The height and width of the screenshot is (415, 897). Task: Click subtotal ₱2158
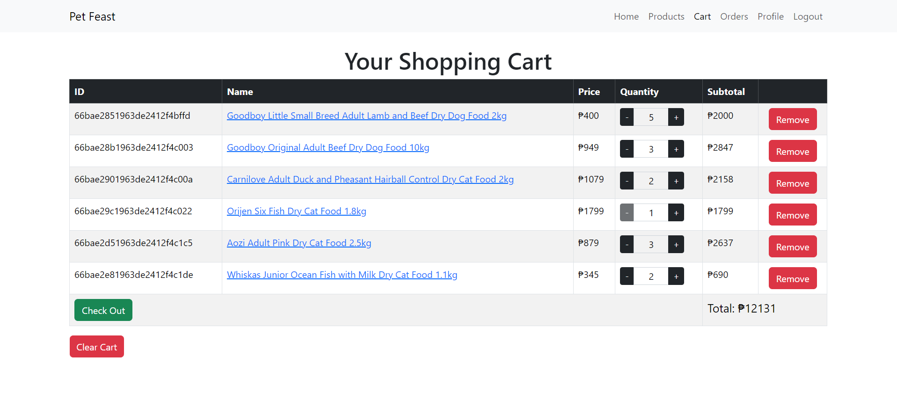pyautogui.click(x=720, y=179)
